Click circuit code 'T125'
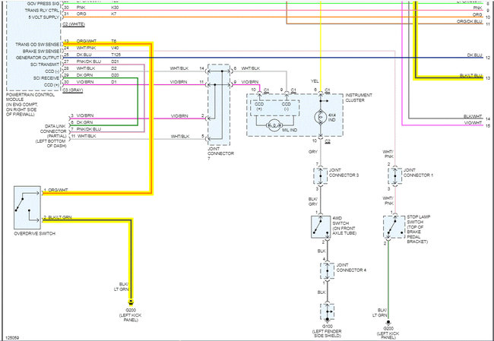 (x=116, y=55)
